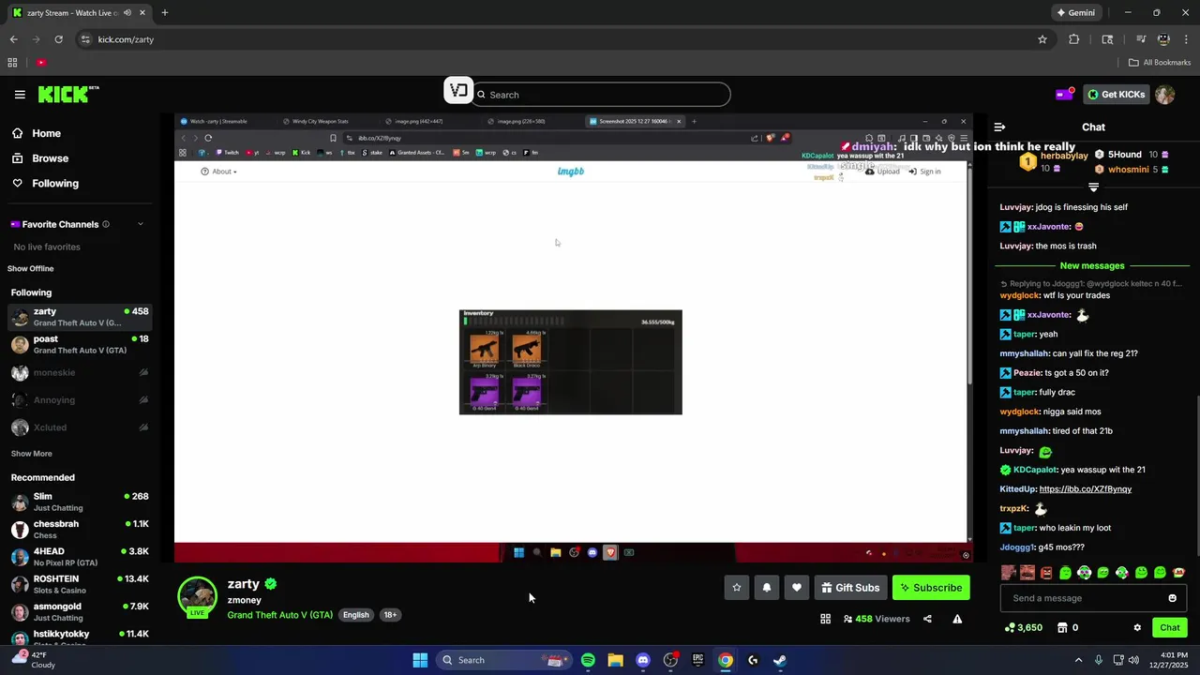Click the star favorite button for zarty
Image resolution: width=1200 pixels, height=675 pixels.
tap(737, 588)
